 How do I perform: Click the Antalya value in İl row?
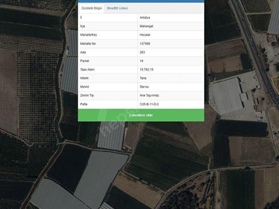point(146,17)
